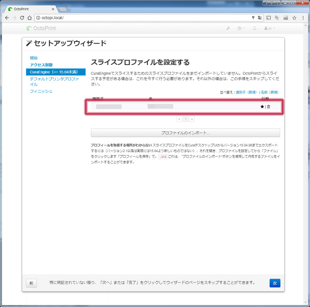The image size is (310, 307).
Task: Open the browser home page icon
Action: pyautogui.click(x=30, y=18)
